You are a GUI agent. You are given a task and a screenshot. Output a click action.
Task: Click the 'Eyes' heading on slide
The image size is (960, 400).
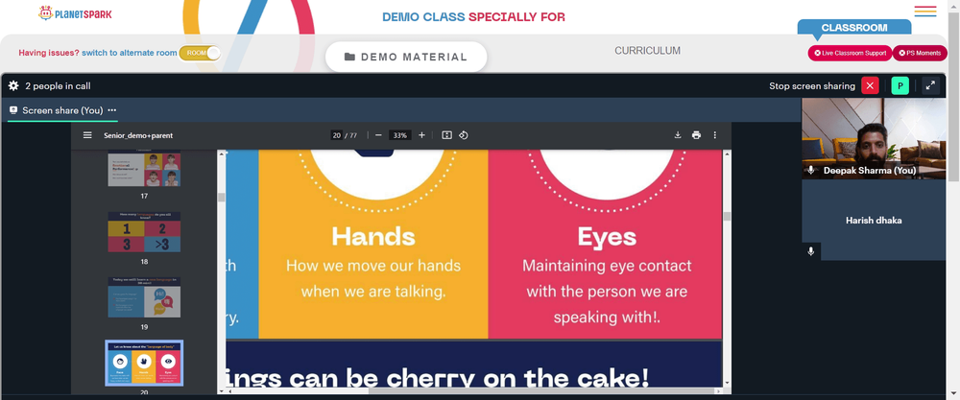pos(607,237)
